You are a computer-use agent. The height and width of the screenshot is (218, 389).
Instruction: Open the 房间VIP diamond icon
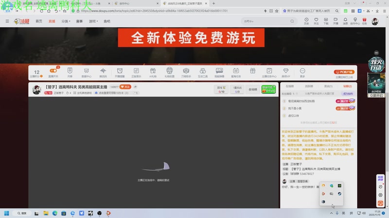[286, 73]
